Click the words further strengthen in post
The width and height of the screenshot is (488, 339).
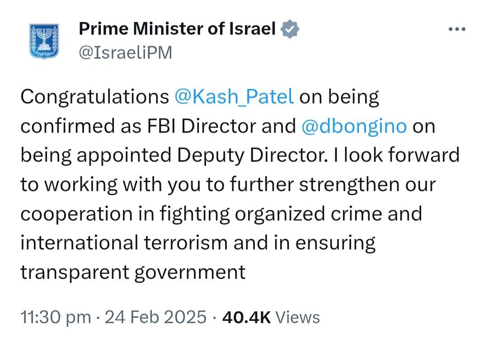click(x=314, y=184)
